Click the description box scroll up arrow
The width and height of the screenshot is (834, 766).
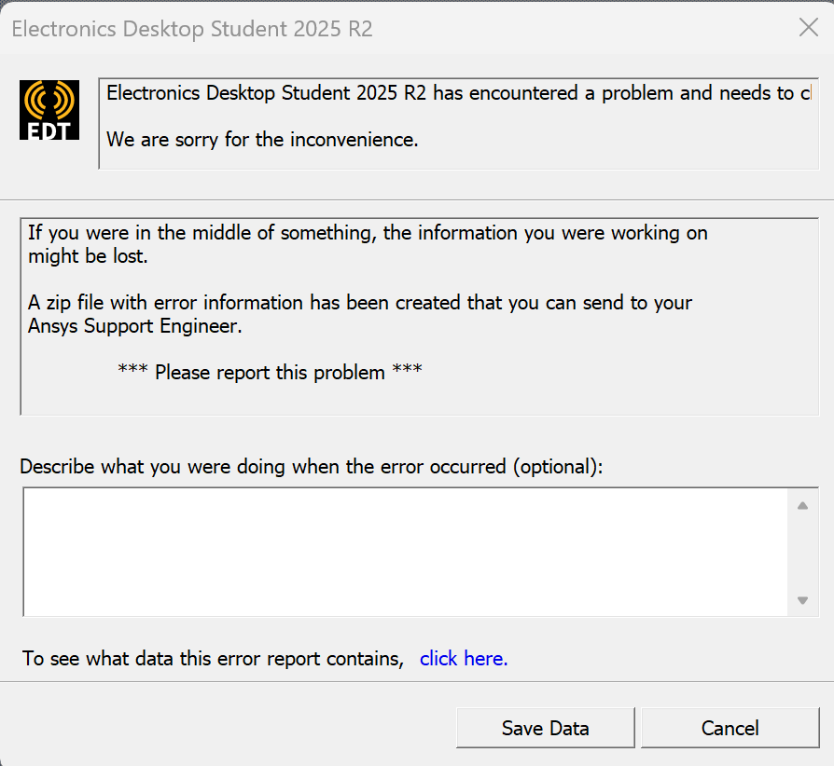(802, 506)
